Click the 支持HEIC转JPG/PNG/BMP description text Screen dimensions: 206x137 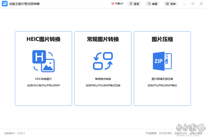pyautogui.click(x=43, y=85)
